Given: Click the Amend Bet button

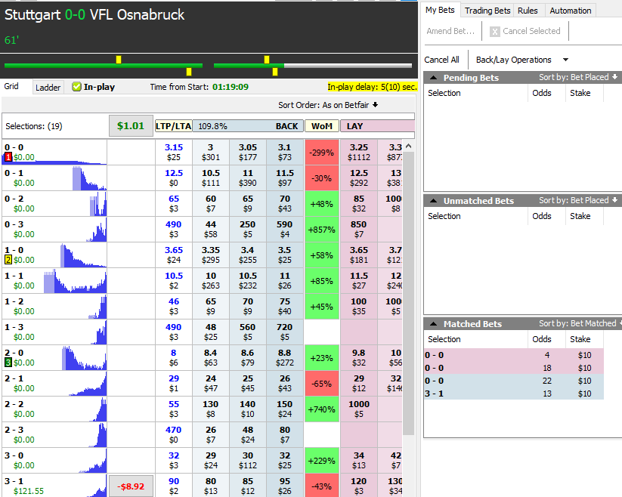Looking at the screenshot, I should point(450,31).
